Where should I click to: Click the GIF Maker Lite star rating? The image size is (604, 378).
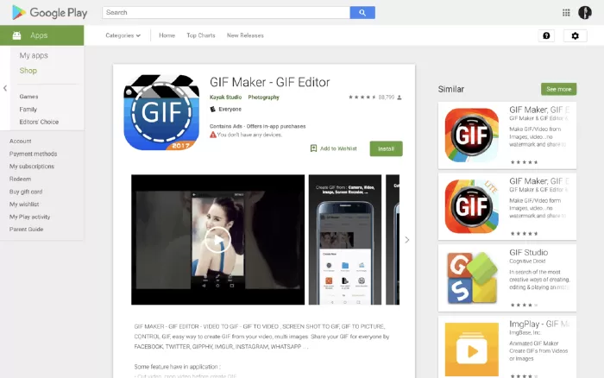point(525,234)
